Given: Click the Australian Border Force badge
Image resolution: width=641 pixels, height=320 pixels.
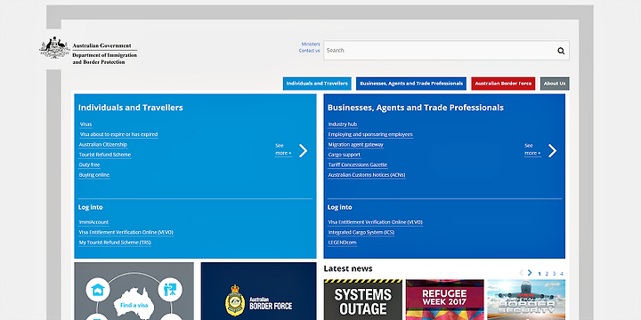Looking at the screenshot, I should point(235,300).
